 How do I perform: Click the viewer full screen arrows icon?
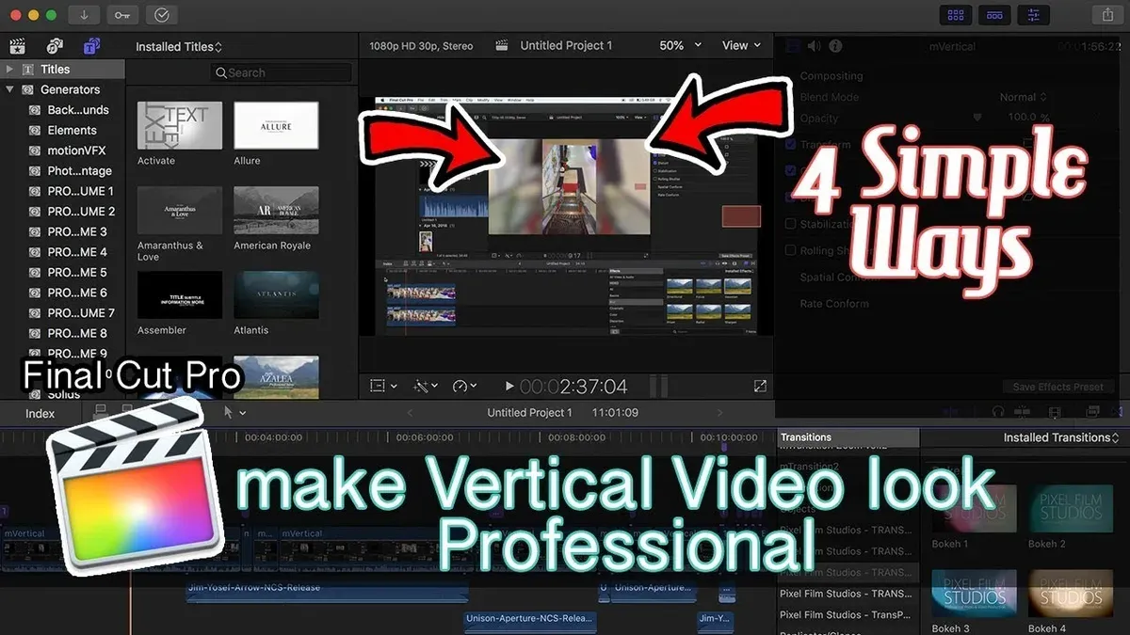point(760,386)
